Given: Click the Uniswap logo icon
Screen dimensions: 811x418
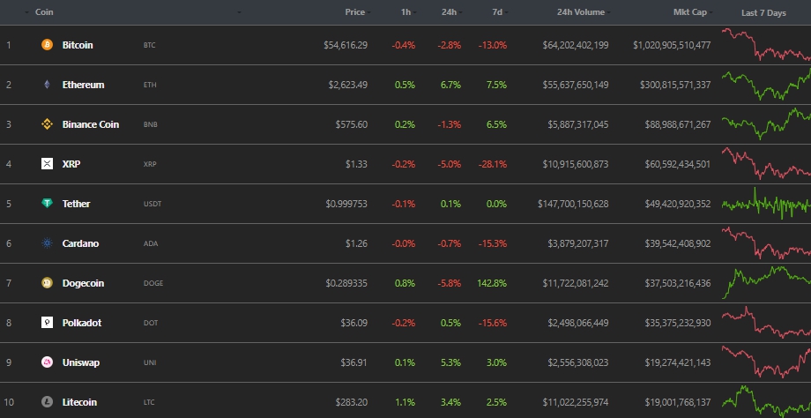Looking at the screenshot, I should coord(47,362).
